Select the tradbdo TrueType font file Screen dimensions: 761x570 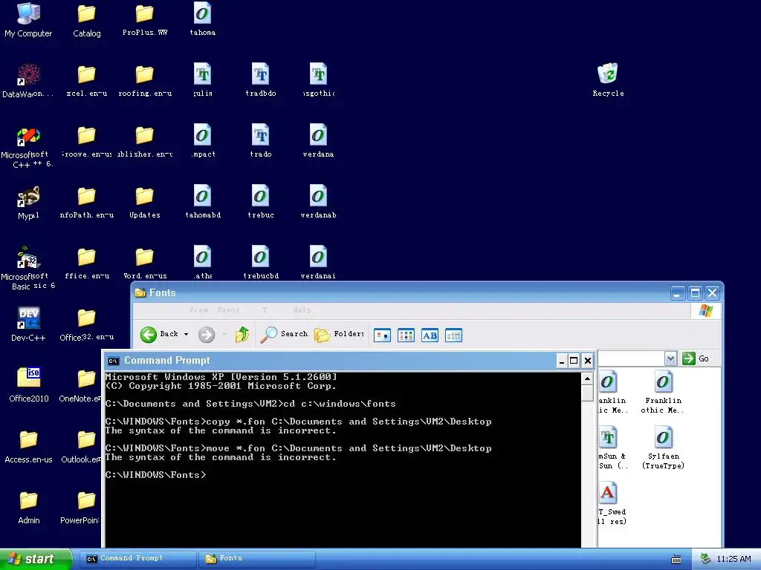(260, 80)
